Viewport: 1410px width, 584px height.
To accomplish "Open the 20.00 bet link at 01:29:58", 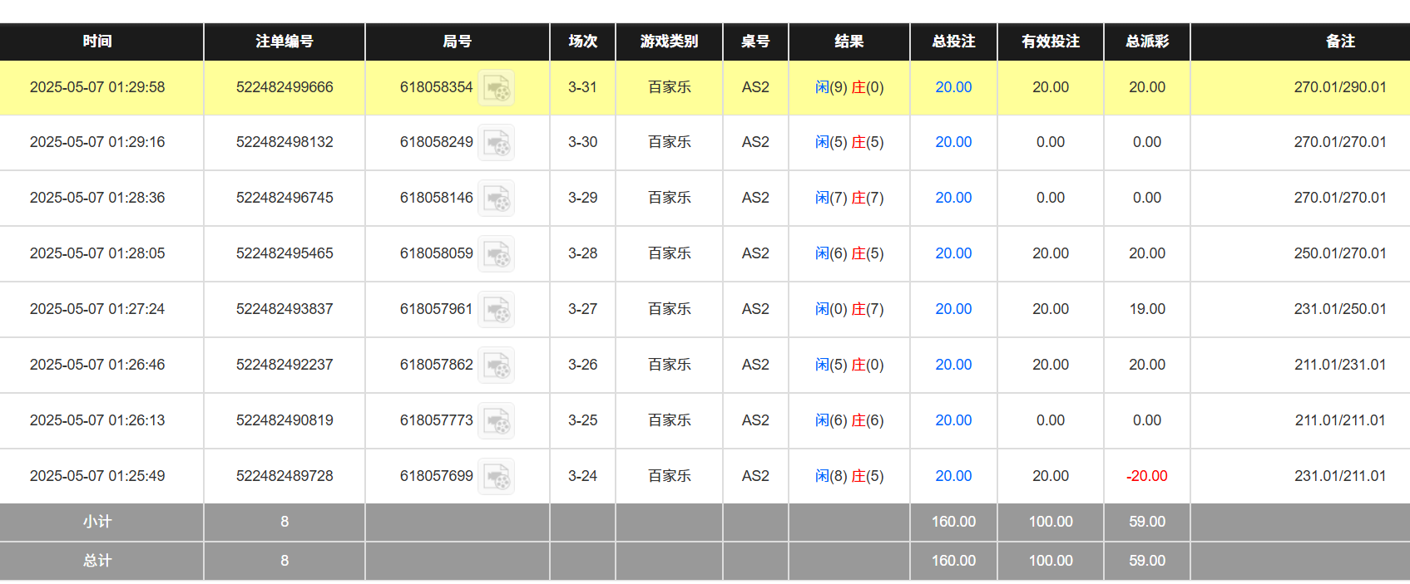I will point(953,87).
